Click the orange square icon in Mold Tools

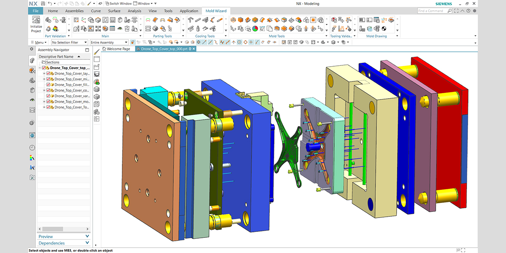point(313,20)
